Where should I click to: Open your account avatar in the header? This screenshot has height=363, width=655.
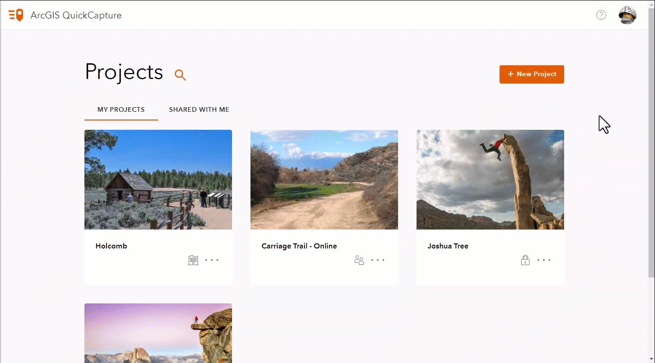coord(627,15)
